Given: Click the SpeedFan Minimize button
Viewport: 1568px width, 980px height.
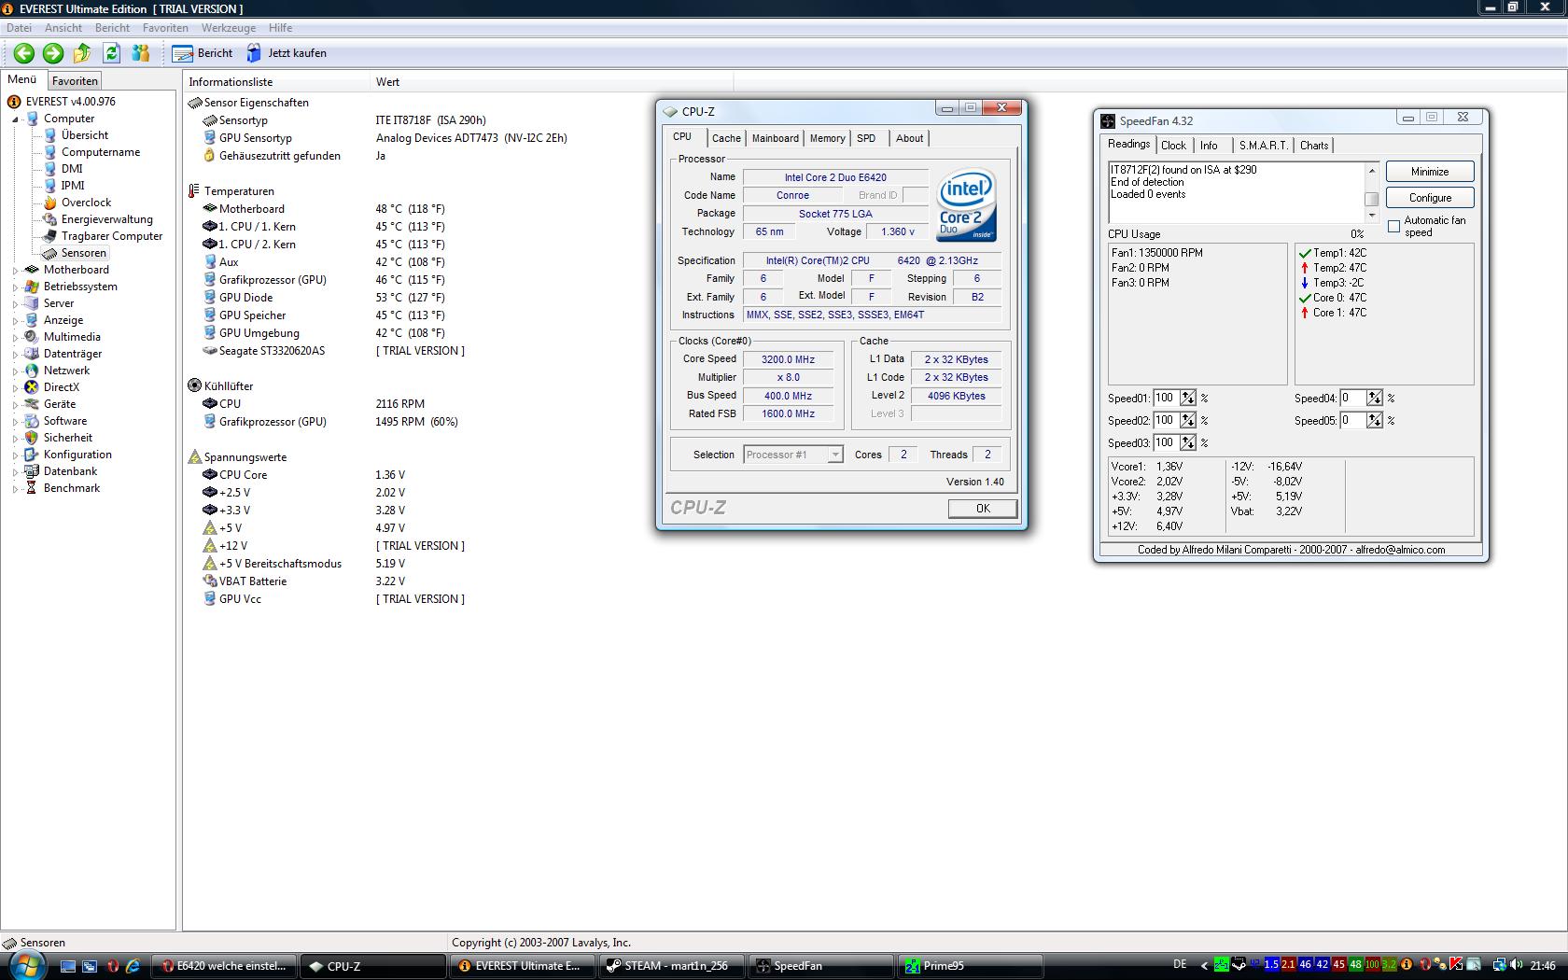Looking at the screenshot, I should (1430, 172).
